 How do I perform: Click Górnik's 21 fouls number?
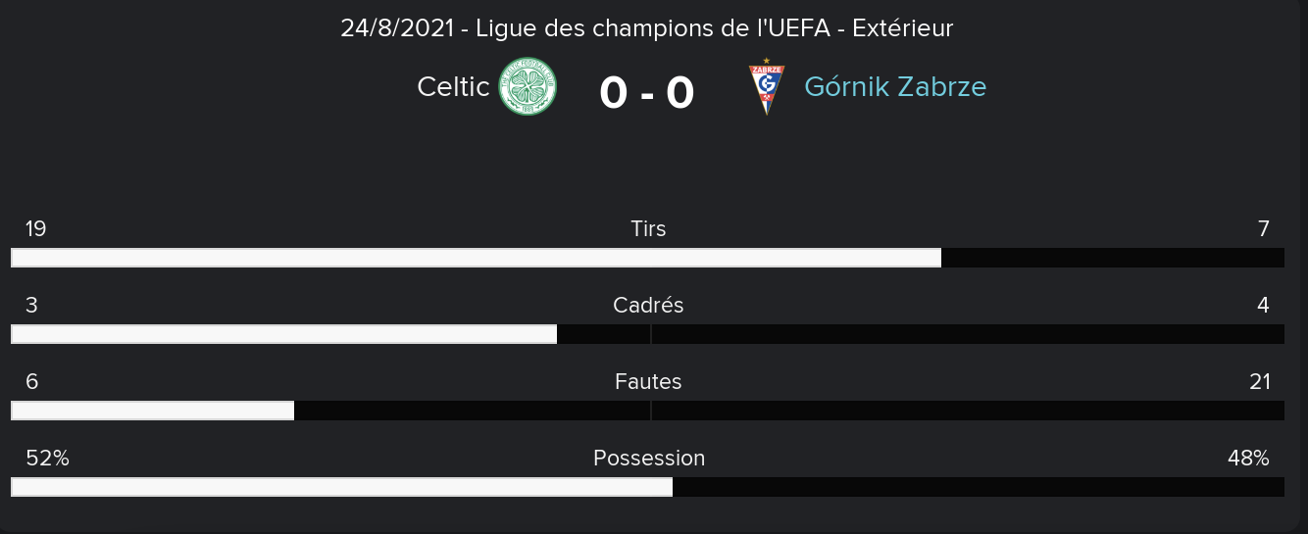click(1260, 382)
